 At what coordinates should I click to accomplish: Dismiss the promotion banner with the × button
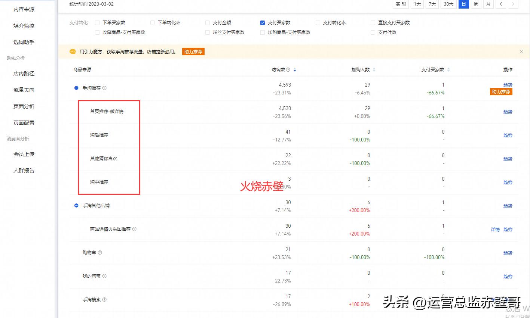coord(521,52)
